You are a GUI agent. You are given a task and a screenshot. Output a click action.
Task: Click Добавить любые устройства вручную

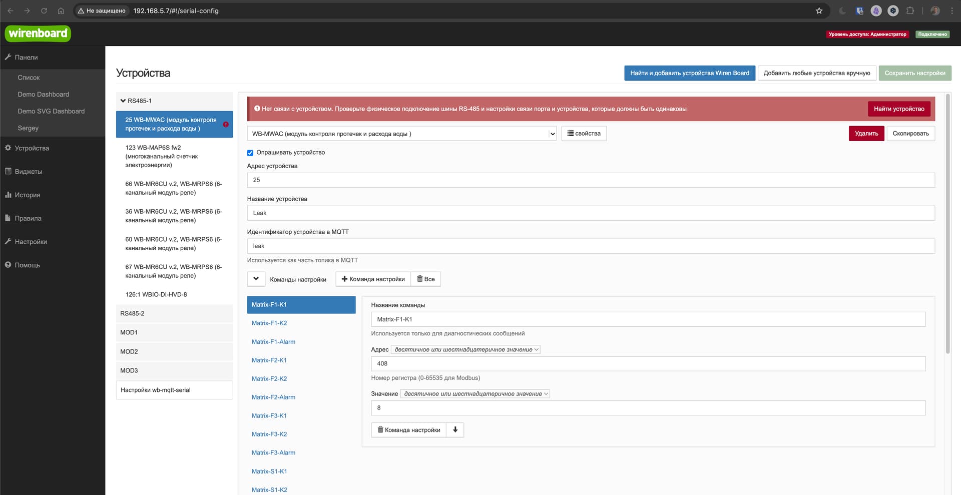click(817, 73)
